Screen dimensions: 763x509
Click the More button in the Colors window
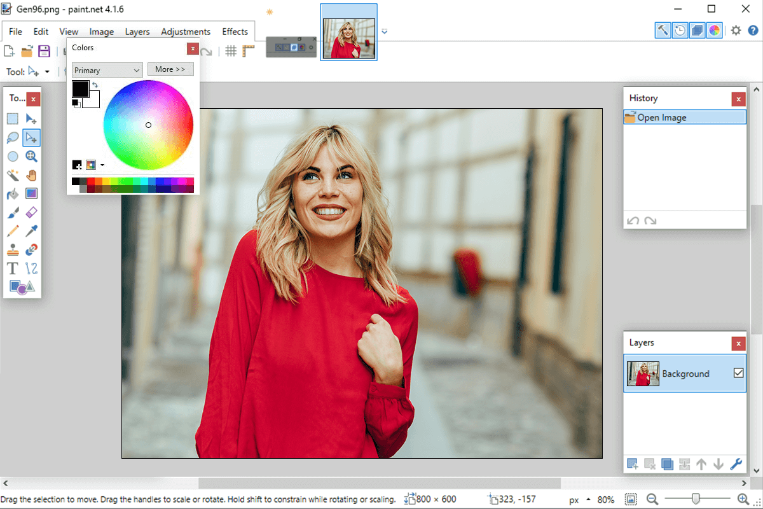point(170,69)
